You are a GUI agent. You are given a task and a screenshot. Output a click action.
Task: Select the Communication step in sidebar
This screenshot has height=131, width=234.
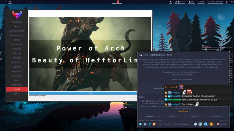pyautogui.click(x=17, y=31)
